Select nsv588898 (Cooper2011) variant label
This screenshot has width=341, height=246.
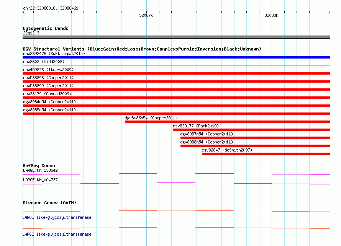click(x=48, y=78)
